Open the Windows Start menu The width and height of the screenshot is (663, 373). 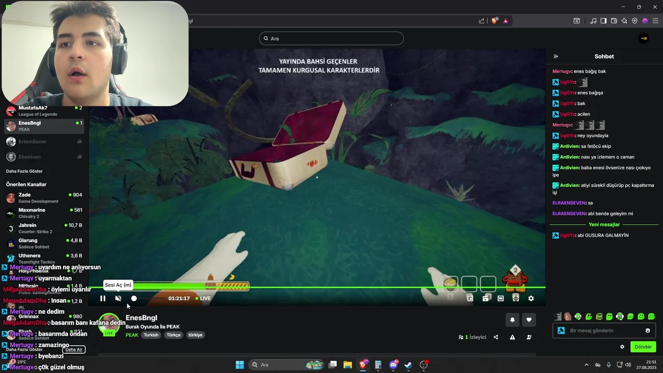coord(240,365)
